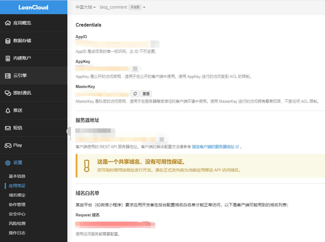
Task: Copy the MasterKey with copy icon
Action: (135, 94)
